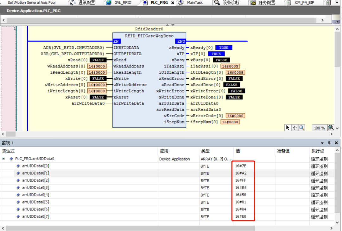This screenshot has height=231, width=342.
Task: Click the magnifier zoom tool
Action: tap(301, 128)
